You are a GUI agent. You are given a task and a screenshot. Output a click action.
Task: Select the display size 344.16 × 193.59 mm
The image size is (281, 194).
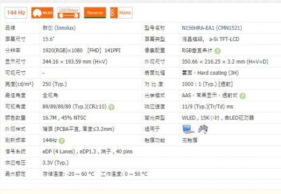point(75,62)
